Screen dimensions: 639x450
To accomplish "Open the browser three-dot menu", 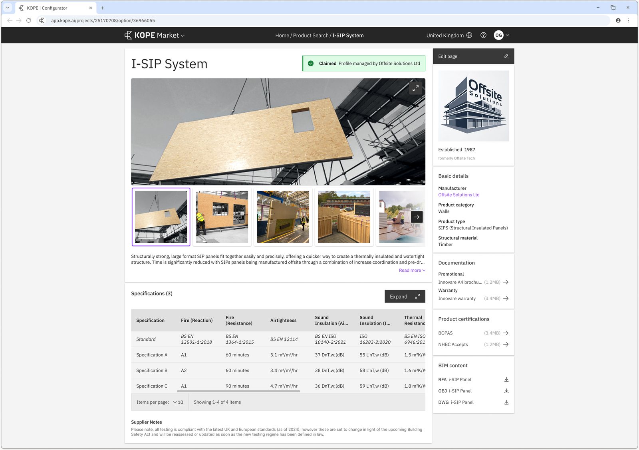I will pyautogui.click(x=629, y=20).
